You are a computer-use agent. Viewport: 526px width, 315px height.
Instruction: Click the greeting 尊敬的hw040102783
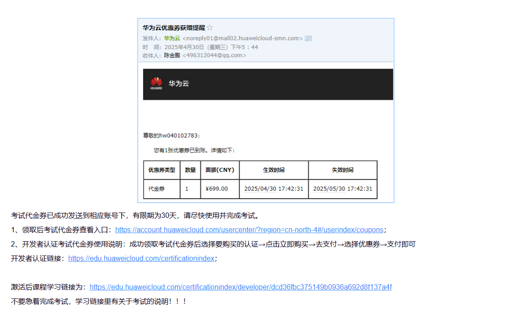tap(171, 136)
